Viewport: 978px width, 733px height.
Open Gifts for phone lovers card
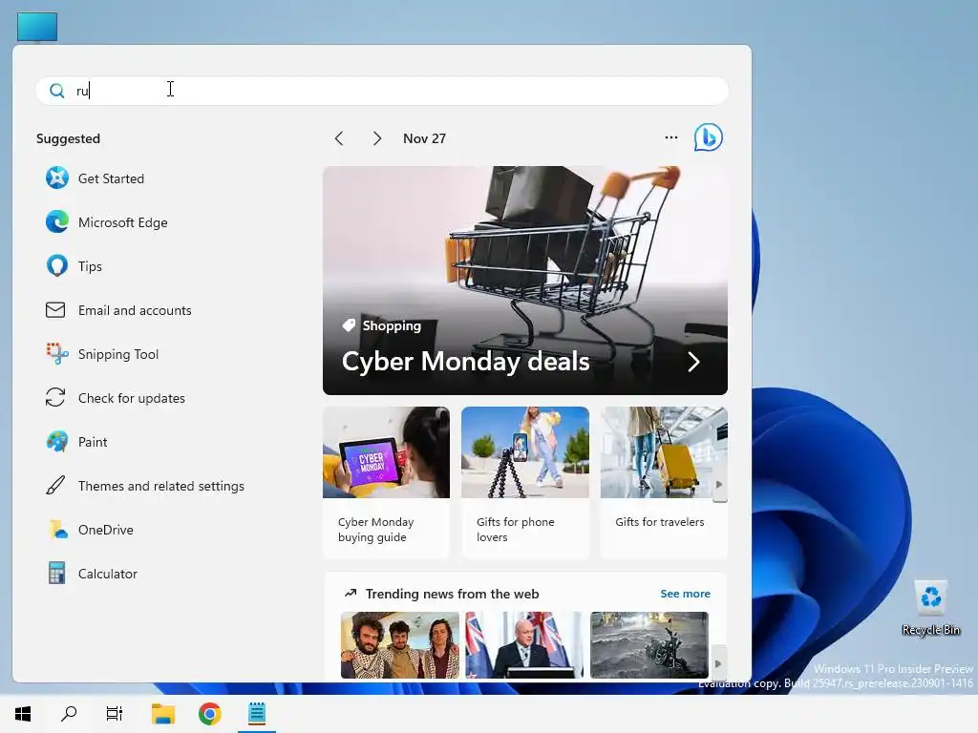525,482
